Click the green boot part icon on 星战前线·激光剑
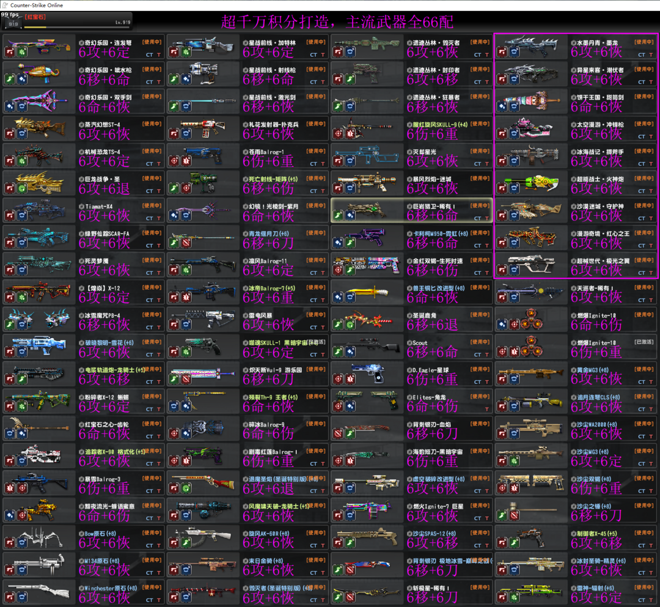Viewport: 660px width, 607px height. tap(174, 107)
